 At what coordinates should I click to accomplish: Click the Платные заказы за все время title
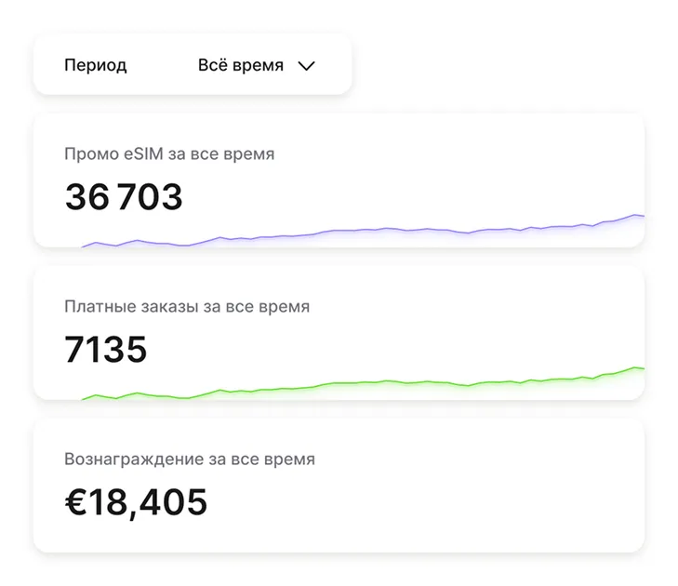pos(187,306)
